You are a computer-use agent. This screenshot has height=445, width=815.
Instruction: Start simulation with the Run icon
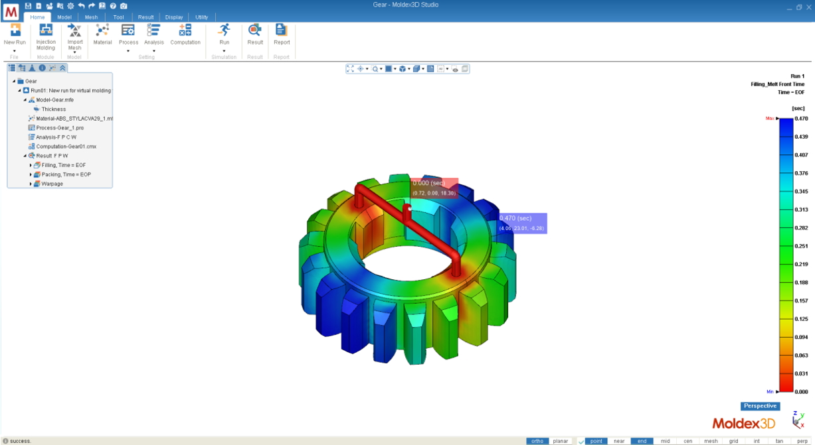point(225,30)
